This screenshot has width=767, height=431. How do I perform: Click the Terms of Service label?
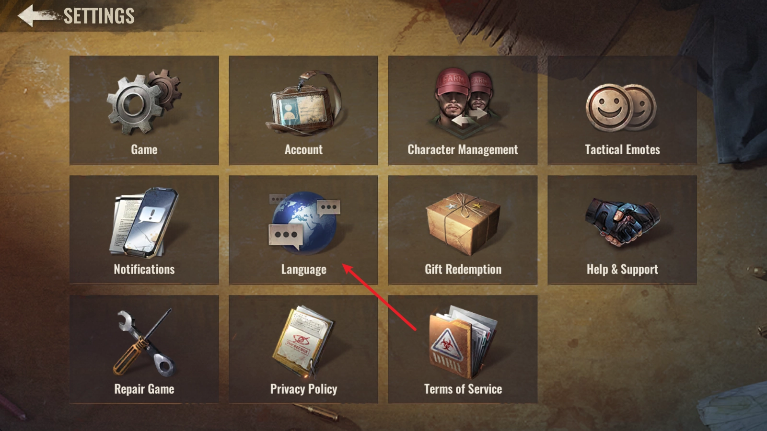point(463,389)
